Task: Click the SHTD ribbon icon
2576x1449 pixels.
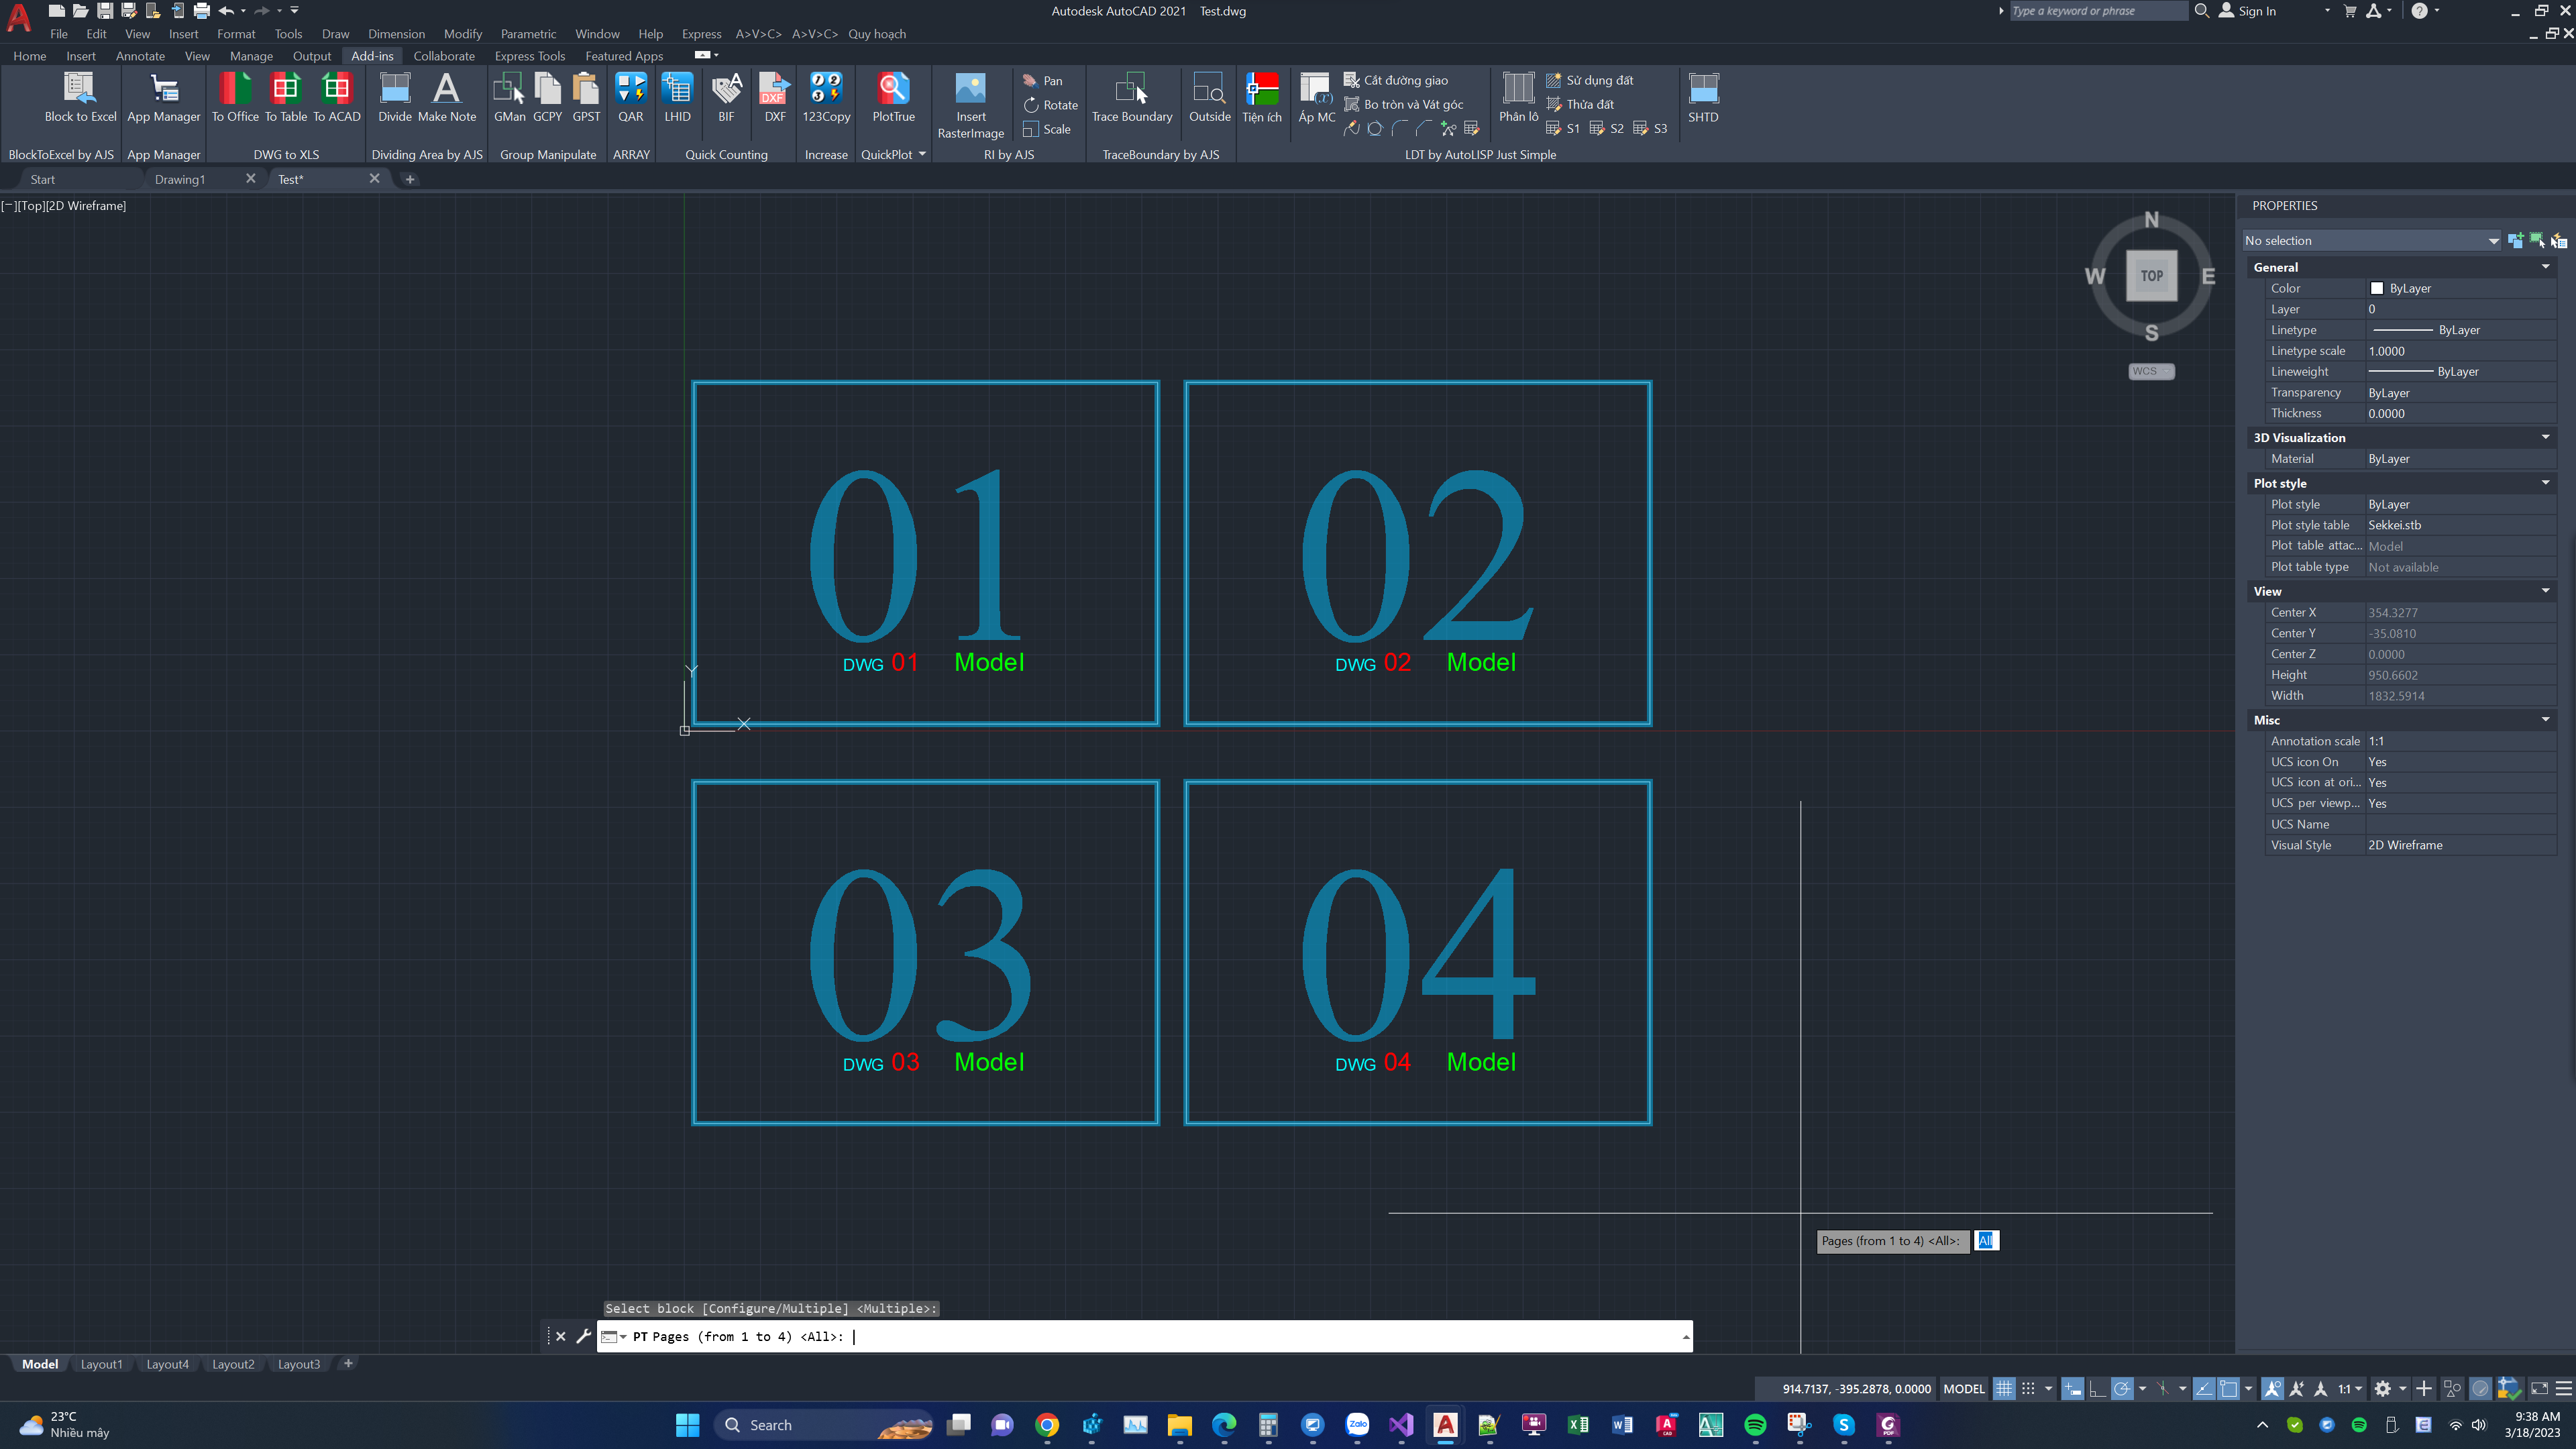Action: tap(1703, 90)
